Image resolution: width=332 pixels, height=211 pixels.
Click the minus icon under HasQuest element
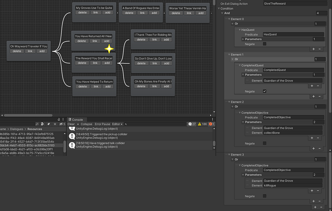319,49
